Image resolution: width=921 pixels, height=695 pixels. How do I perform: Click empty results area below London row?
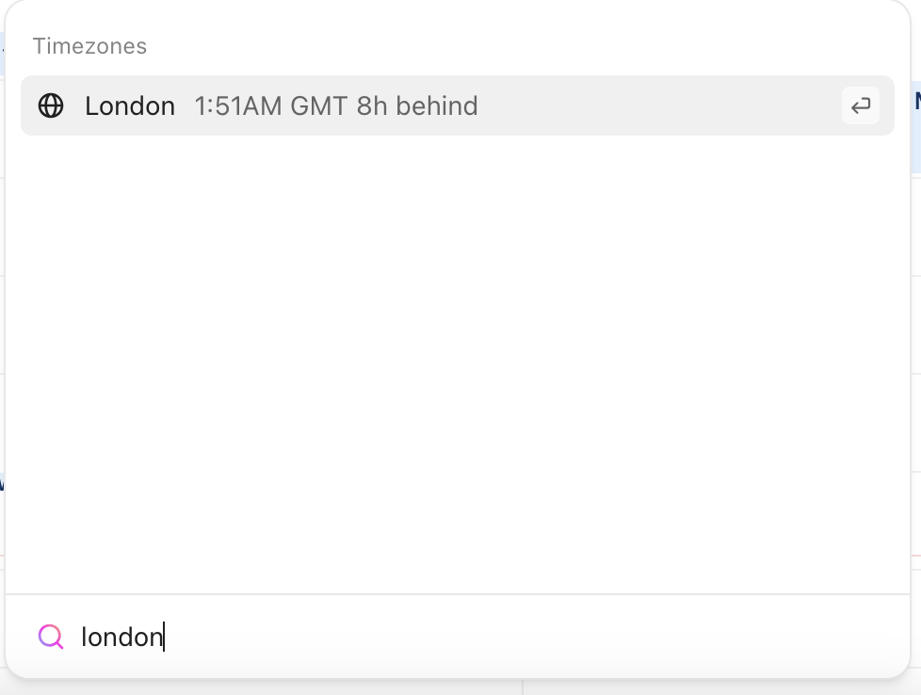click(457, 358)
